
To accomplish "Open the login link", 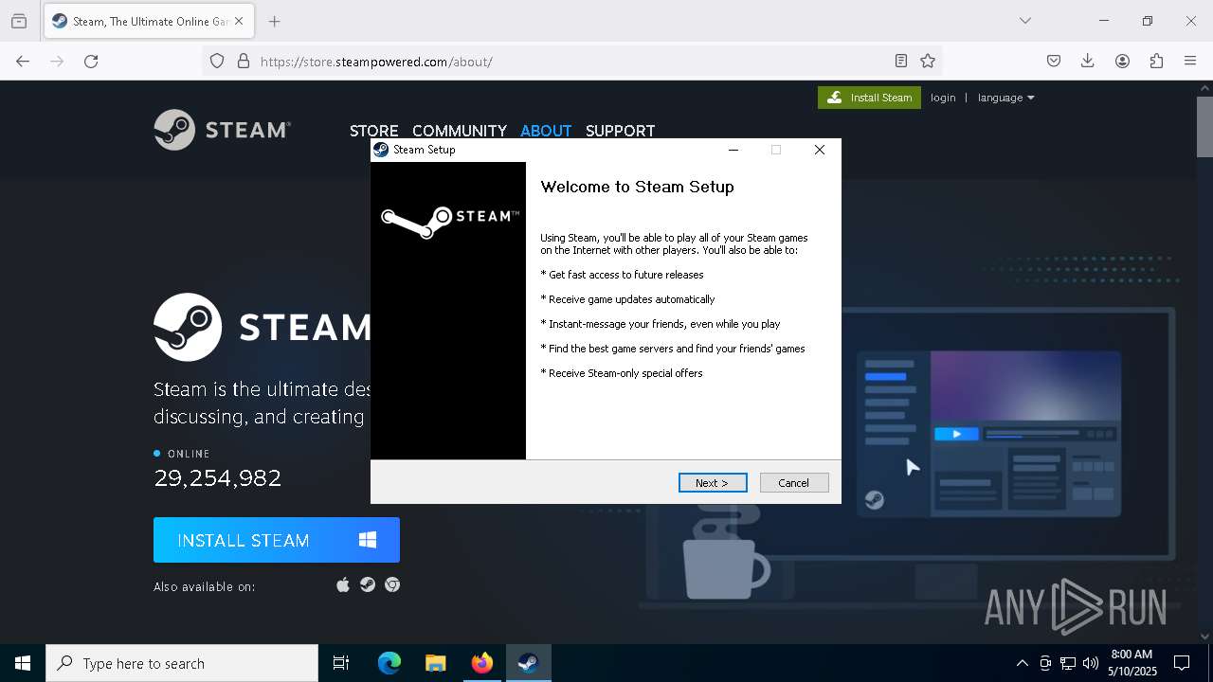I will click(943, 98).
